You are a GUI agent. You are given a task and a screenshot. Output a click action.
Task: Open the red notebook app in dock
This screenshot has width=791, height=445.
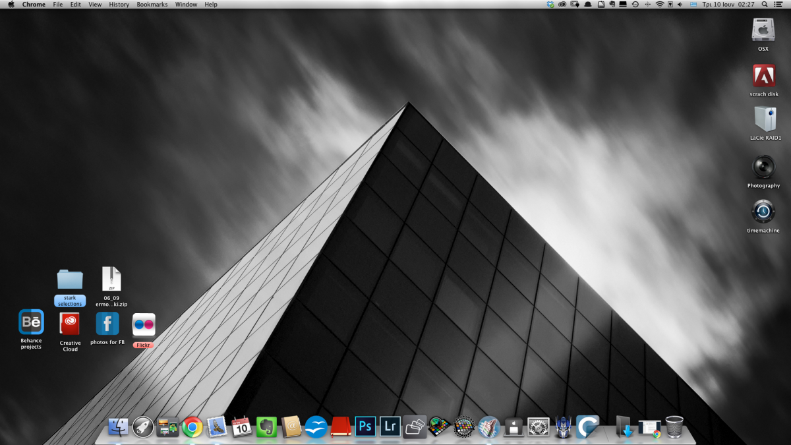[341, 427]
